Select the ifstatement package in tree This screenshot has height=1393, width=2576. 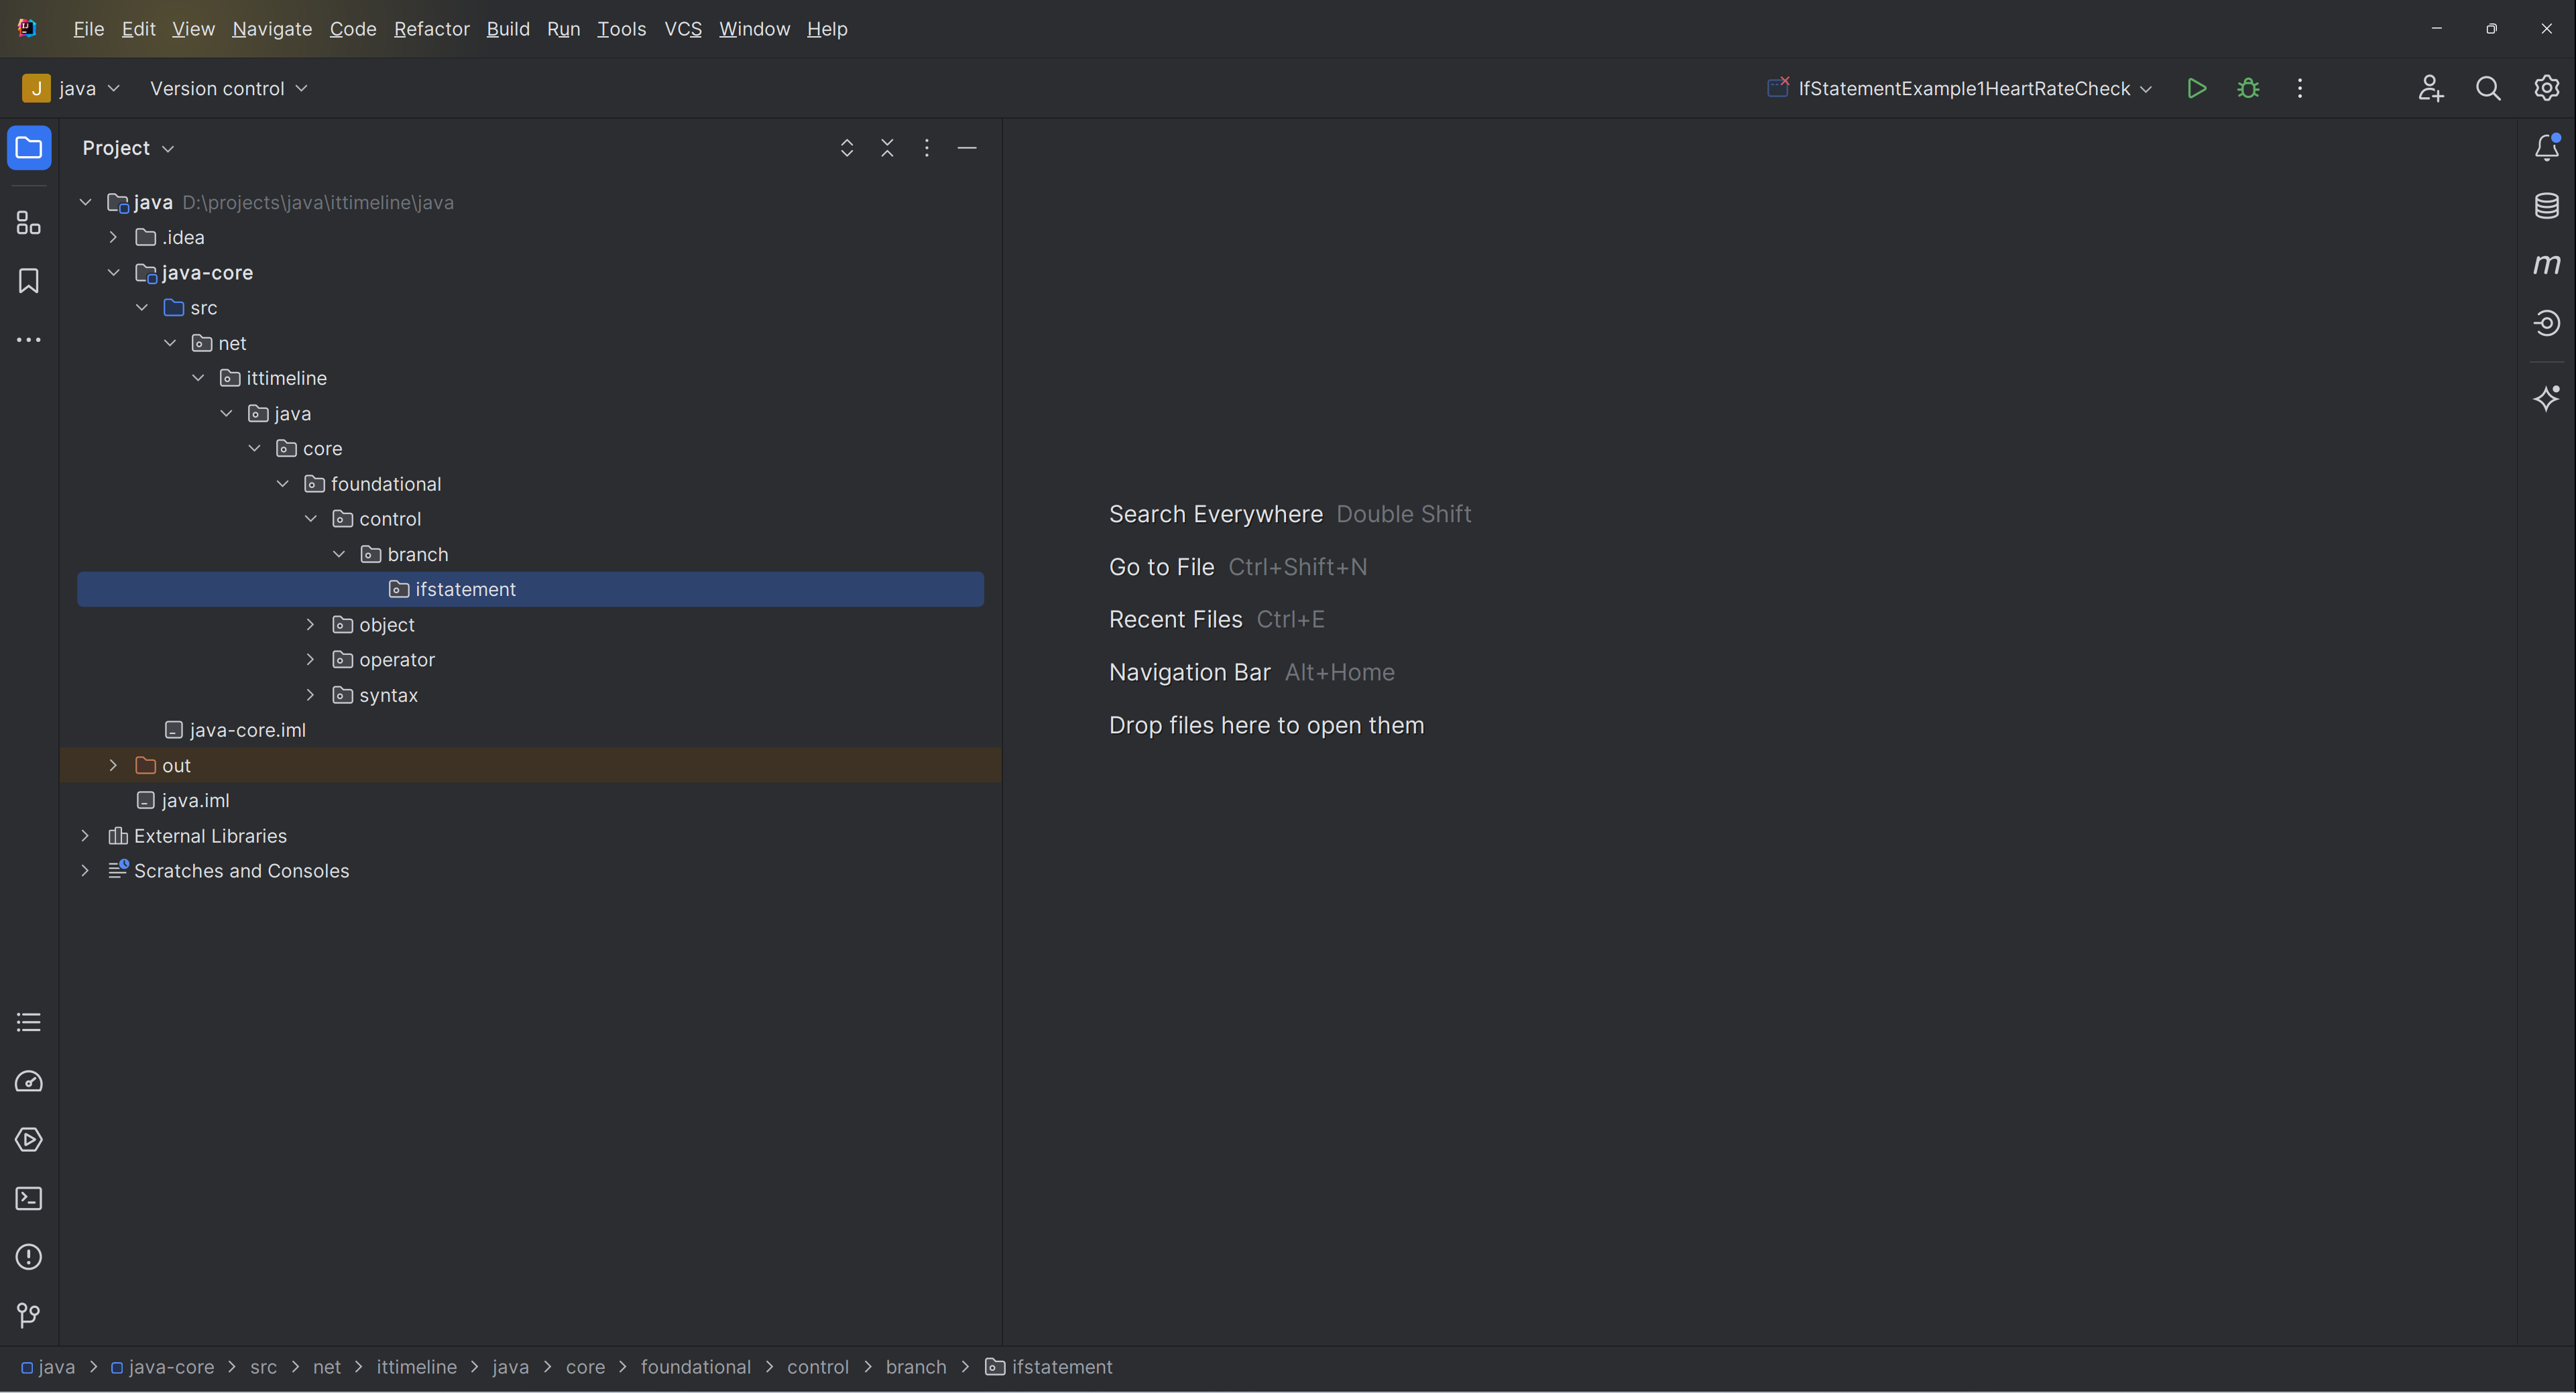coord(530,590)
